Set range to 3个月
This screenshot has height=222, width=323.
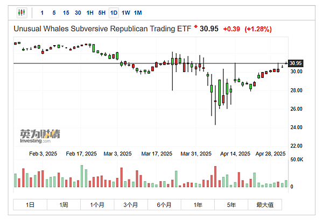(131, 205)
